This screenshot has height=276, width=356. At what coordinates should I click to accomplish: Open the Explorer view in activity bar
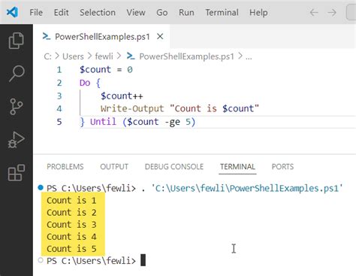(17, 41)
